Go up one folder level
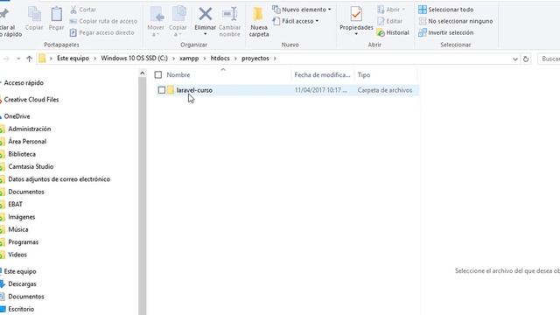560x315 pixels. [x=29, y=59]
